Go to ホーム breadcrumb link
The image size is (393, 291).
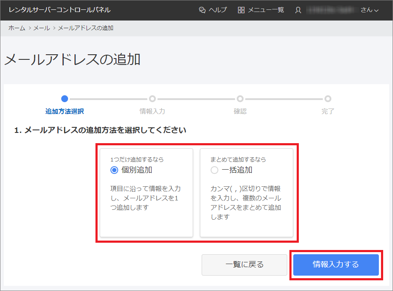pyautogui.click(x=17, y=28)
